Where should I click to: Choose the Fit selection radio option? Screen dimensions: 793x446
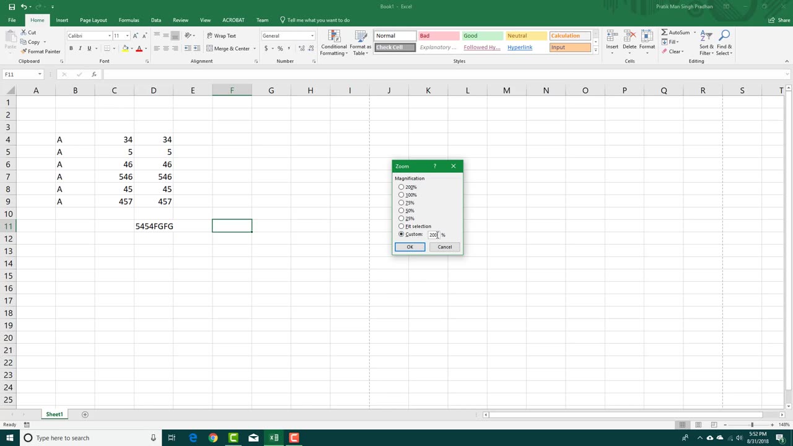tap(401, 226)
